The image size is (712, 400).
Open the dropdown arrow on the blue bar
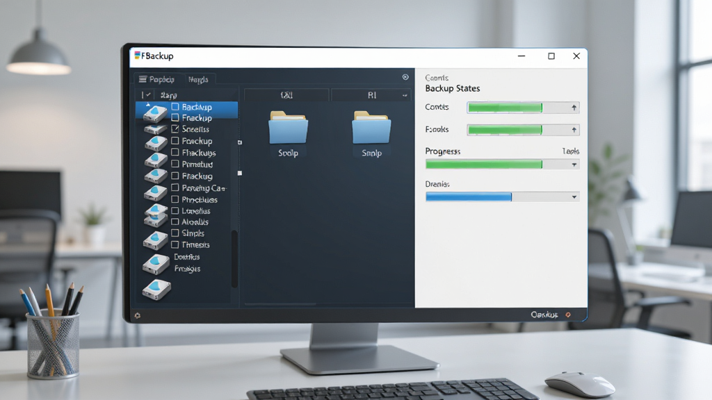574,197
